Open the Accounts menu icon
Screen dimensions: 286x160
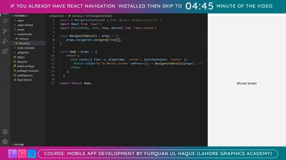[5, 132]
